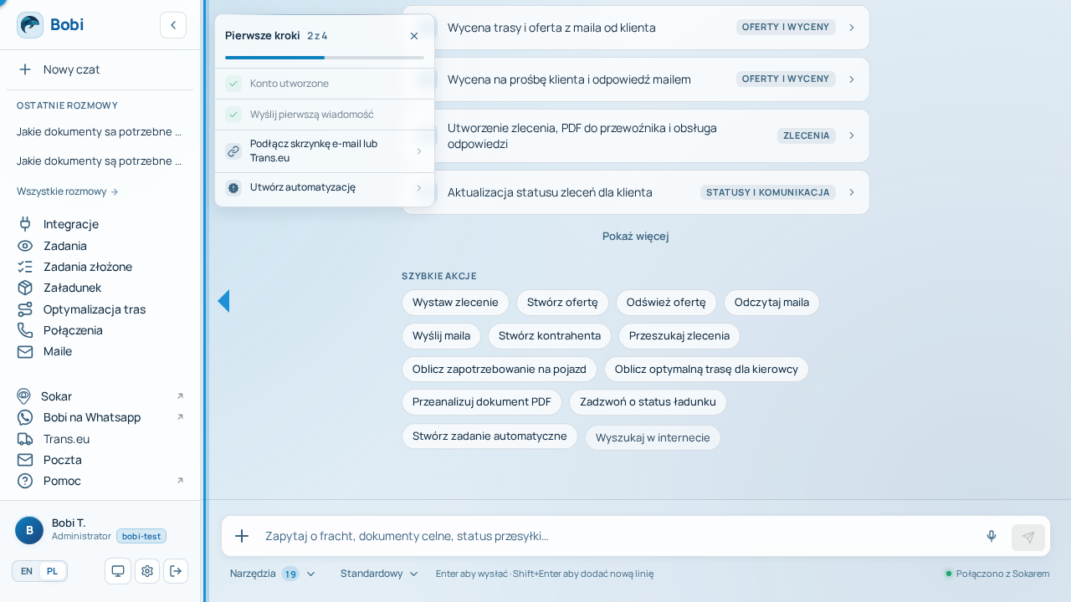Click Przeszukaj zlecenia quick action
The width and height of the screenshot is (1071, 602).
[x=679, y=336]
